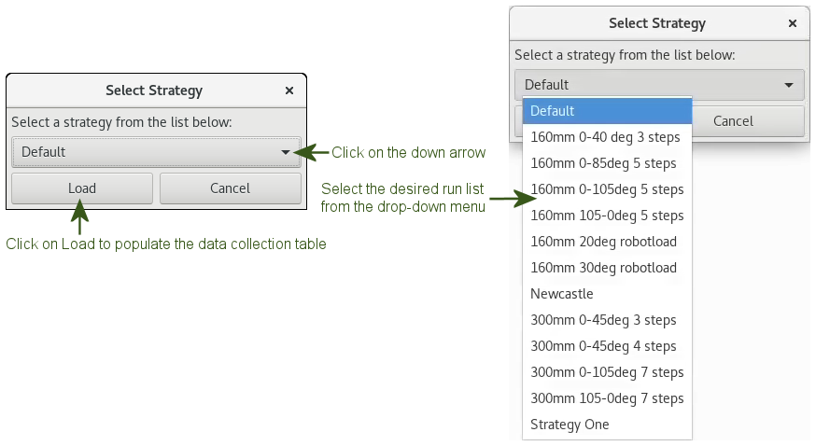The height and width of the screenshot is (446, 816).
Task: Click Load button in left dialog
Action: (x=82, y=188)
